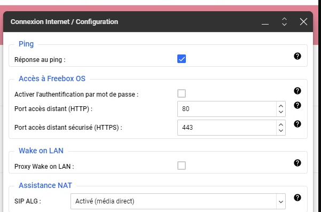Show help for SIP ALG setting

click(297, 198)
